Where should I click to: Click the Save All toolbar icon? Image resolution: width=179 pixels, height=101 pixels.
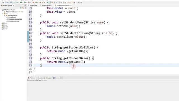[8, 3]
